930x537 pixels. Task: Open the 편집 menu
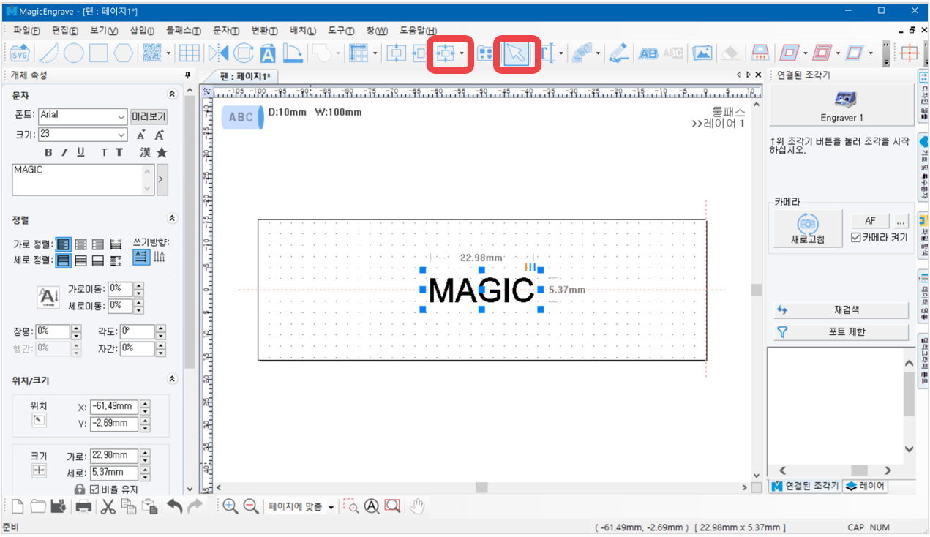pos(65,31)
